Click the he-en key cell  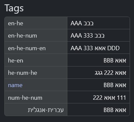click(36, 60)
